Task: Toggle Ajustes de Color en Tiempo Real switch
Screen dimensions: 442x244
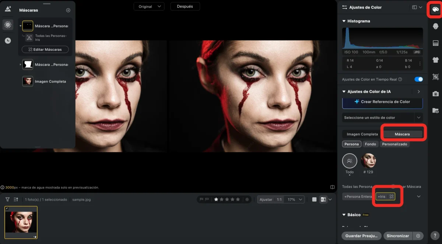Action: click(x=418, y=79)
